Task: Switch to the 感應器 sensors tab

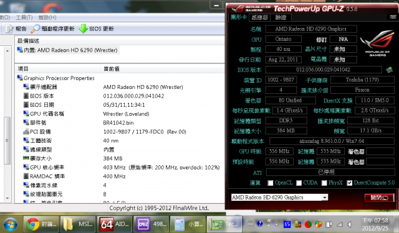Action: (x=259, y=17)
